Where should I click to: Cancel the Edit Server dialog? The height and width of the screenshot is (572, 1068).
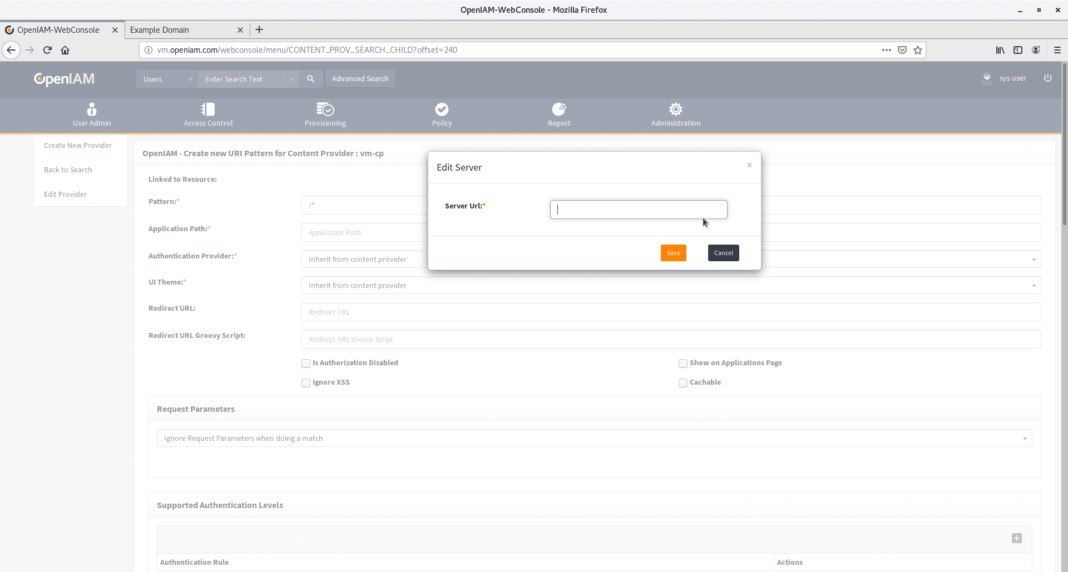click(723, 253)
